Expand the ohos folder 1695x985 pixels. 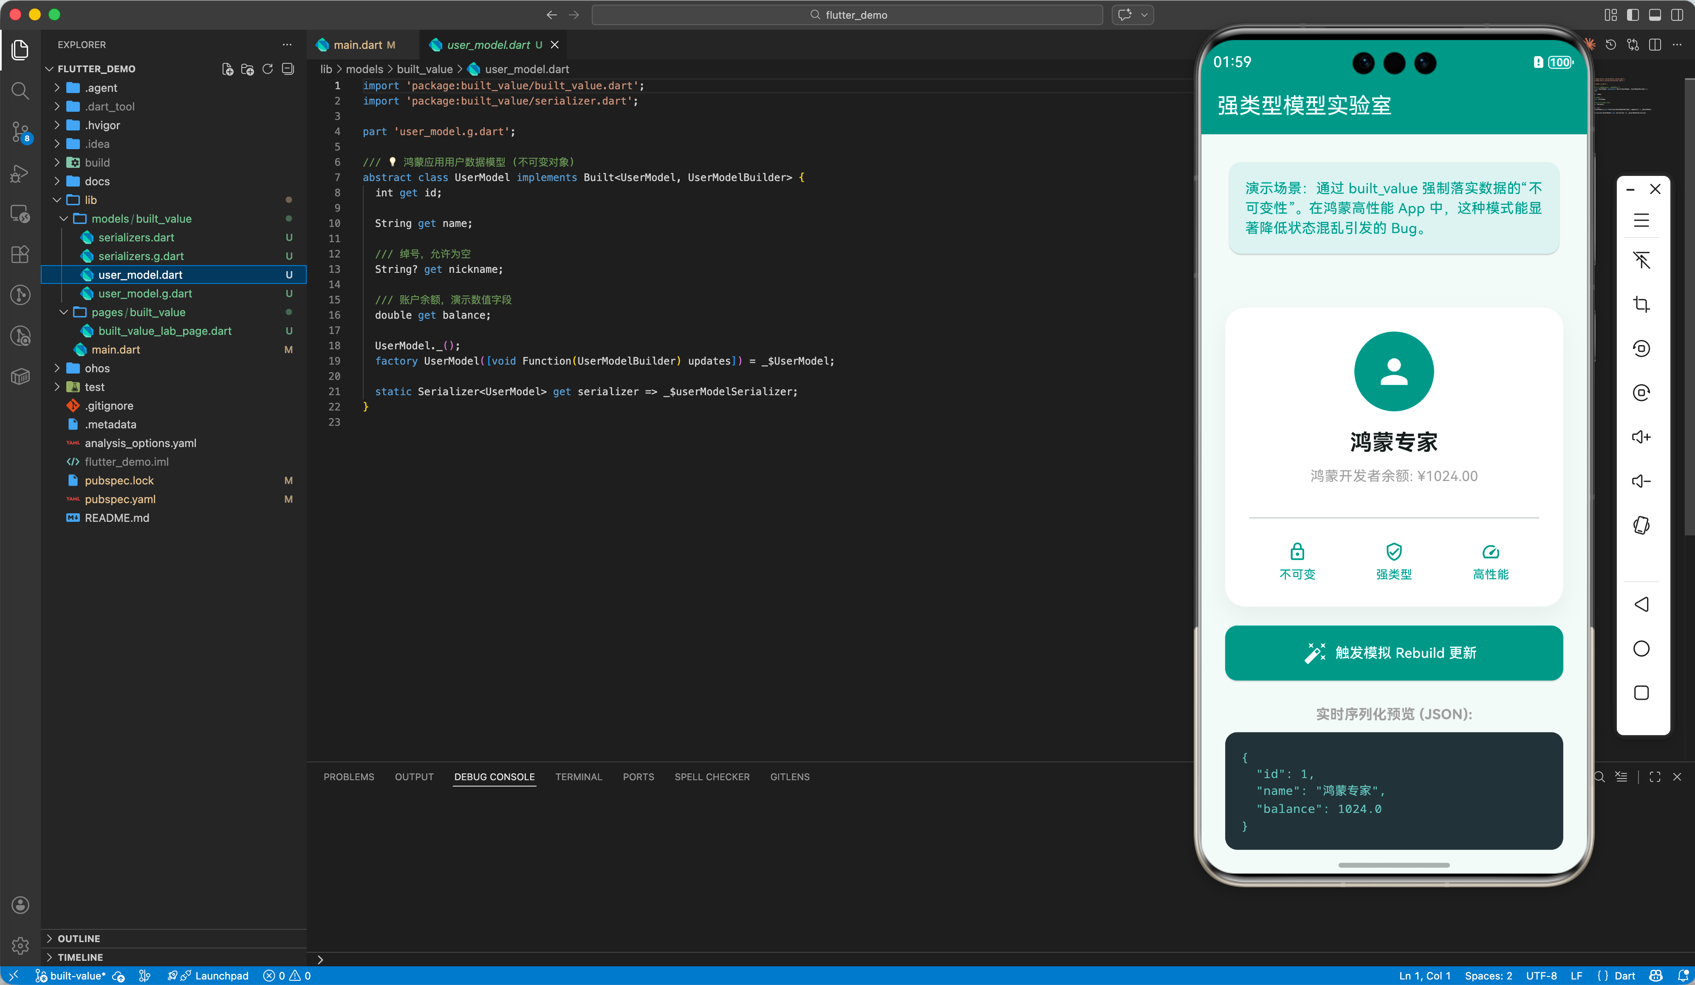97,368
